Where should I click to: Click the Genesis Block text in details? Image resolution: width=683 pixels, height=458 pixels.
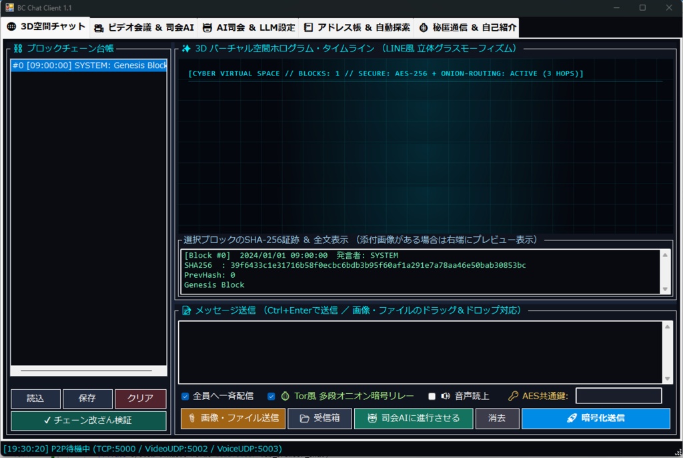214,285
